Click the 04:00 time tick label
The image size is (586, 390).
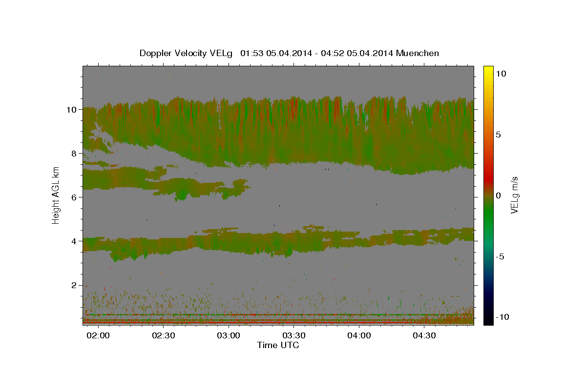[359, 335]
